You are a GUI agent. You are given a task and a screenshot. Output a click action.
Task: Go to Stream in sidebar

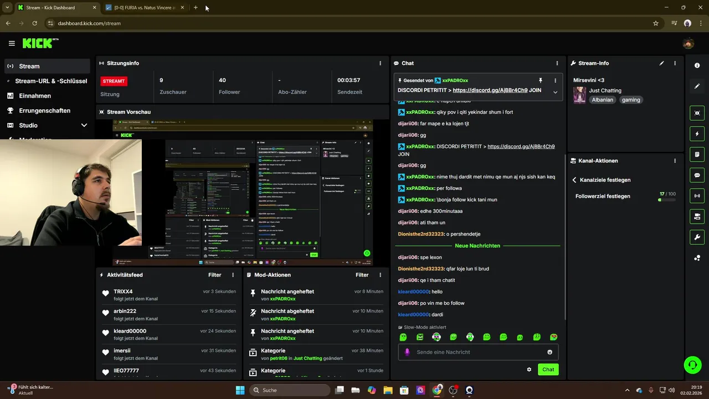[x=47, y=66]
